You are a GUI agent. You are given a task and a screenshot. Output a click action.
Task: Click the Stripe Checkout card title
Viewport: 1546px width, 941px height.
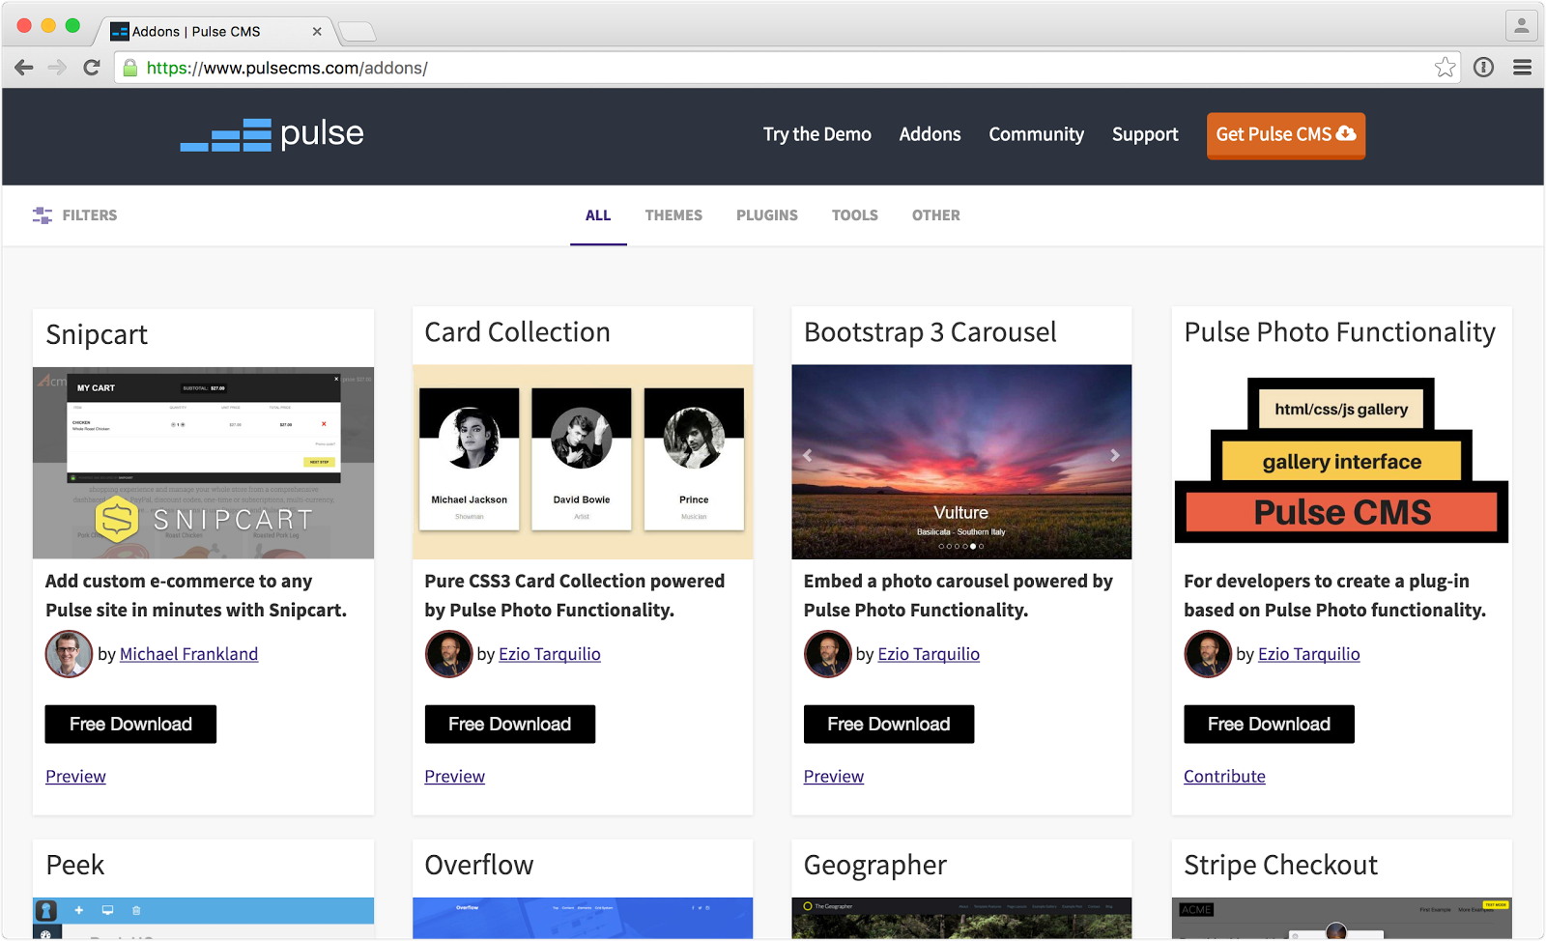coord(1281,866)
